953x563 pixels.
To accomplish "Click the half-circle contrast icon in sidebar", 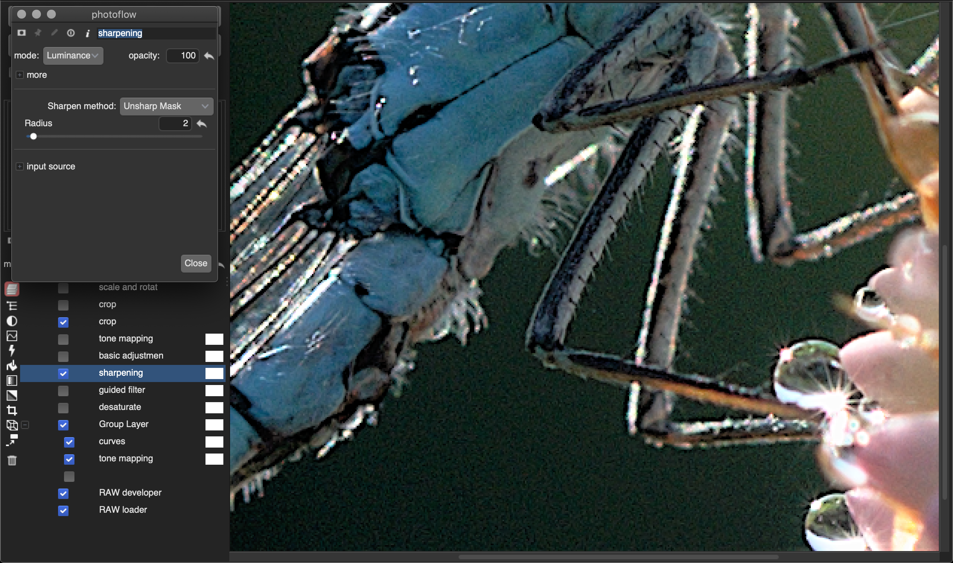I will pos(12,321).
